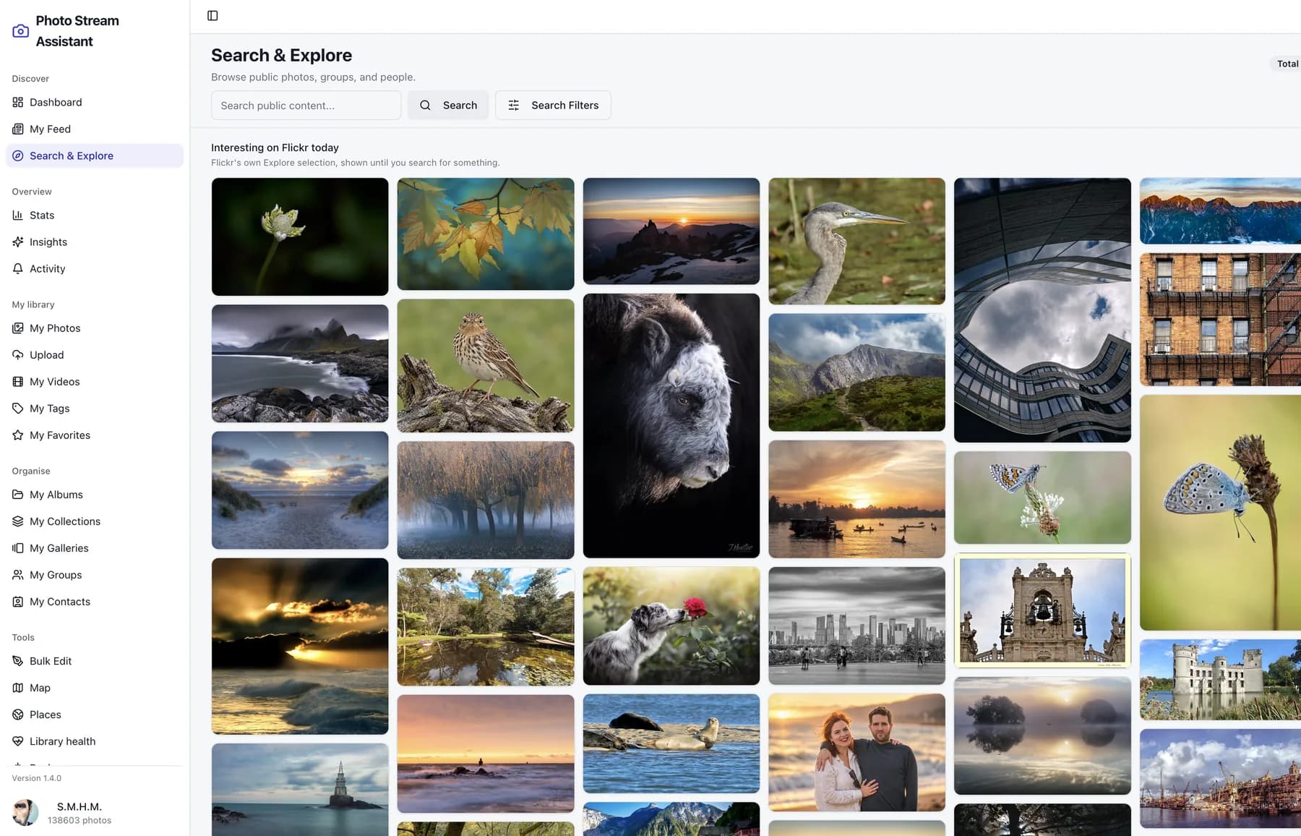This screenshot has height=836, width=1301.
Task: Click the Library health heart icon
Action: coord(18,741)
